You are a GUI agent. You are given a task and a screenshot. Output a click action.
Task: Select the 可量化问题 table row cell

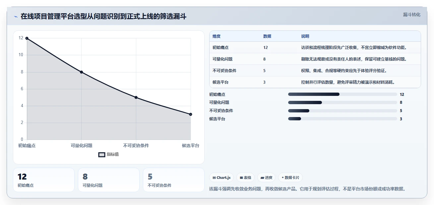tap(222, 59)
